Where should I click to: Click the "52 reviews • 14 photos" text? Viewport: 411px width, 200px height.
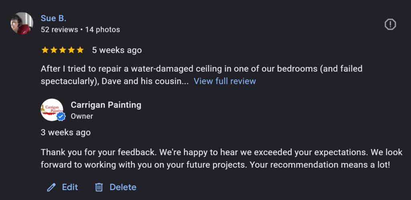pos(80,30)
